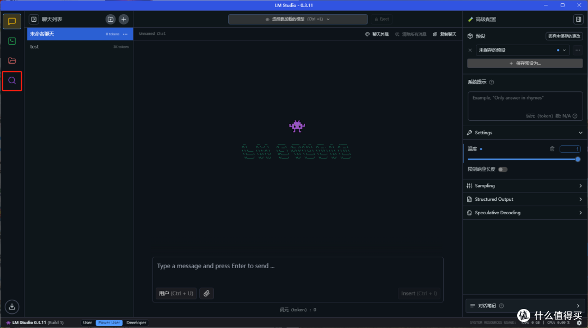Switch to Power User mode
Image resolution: width=588 pixels, height=328 pixels.
pos(109,323)
